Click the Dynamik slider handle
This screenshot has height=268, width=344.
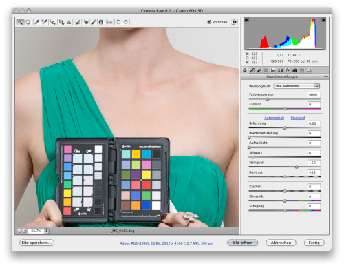[285, 200]
